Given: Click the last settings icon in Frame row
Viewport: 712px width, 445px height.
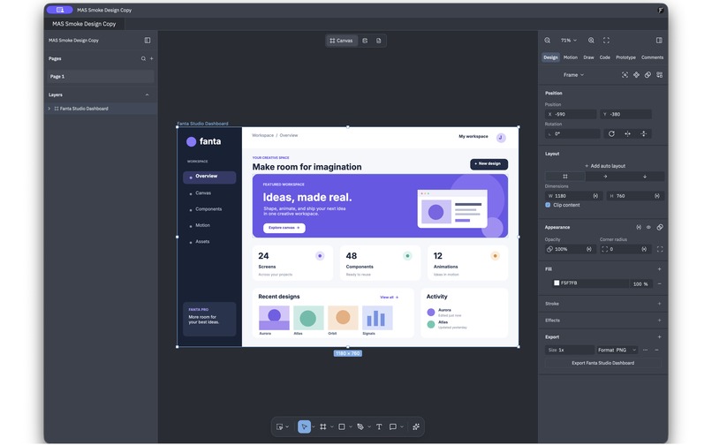Looking at the screenshot, I should [x=659, y=75].
